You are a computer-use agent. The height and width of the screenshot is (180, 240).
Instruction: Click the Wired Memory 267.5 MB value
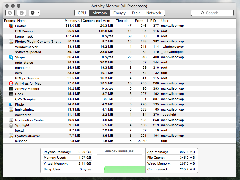tap(187, 163)
